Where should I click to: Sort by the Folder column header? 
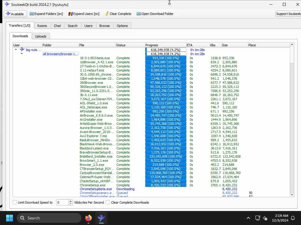(60, 45)
